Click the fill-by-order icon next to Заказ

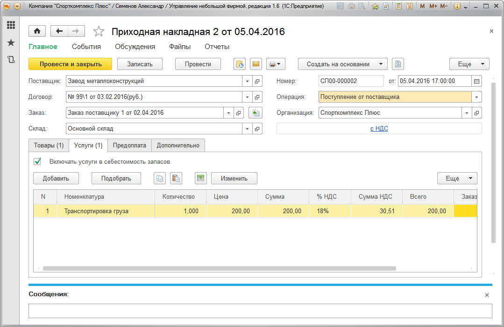click(x=255, y=113)
